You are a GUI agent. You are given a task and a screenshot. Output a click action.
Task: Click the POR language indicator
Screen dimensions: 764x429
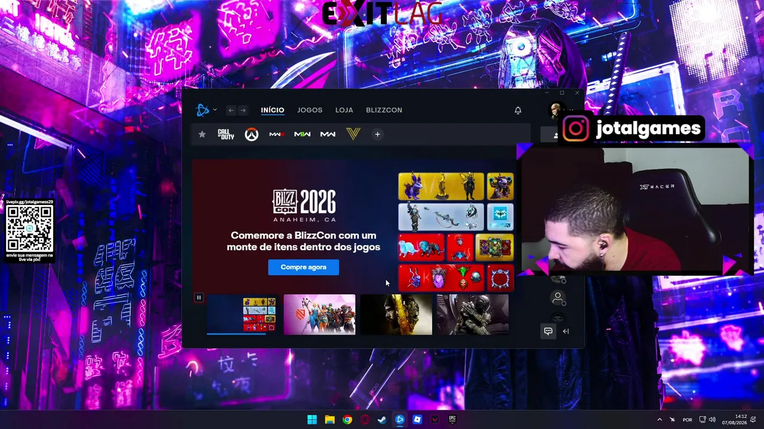click(x=688, y=419)
